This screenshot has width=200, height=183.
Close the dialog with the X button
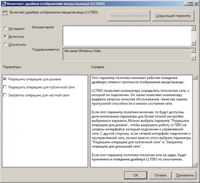(x=196, y=4)
